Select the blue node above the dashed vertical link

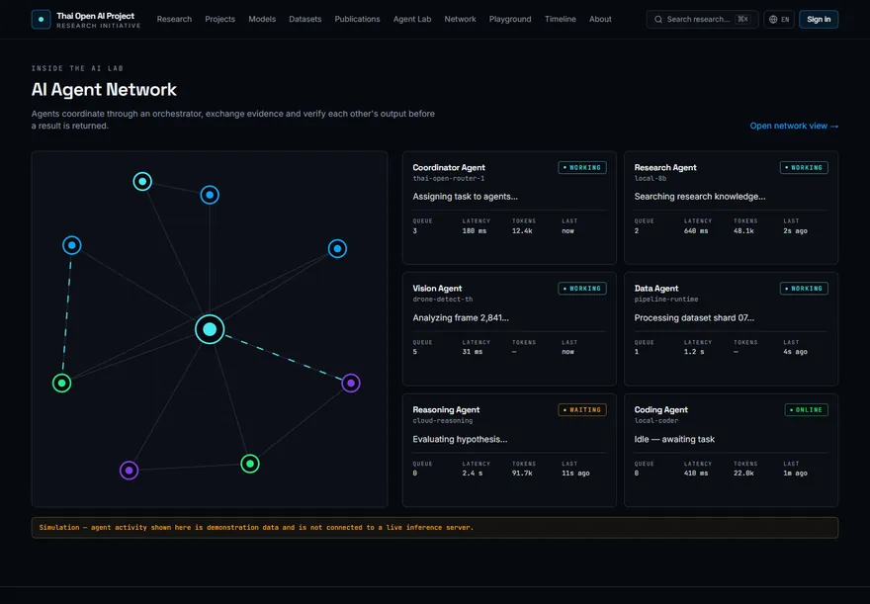(x=72, y=245)
